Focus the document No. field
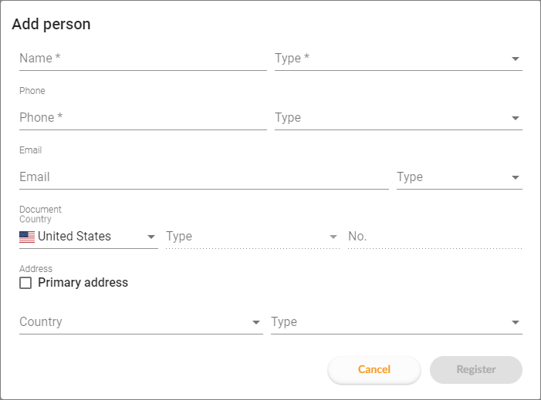The image size is (541, 400). (x=435, y=237)
